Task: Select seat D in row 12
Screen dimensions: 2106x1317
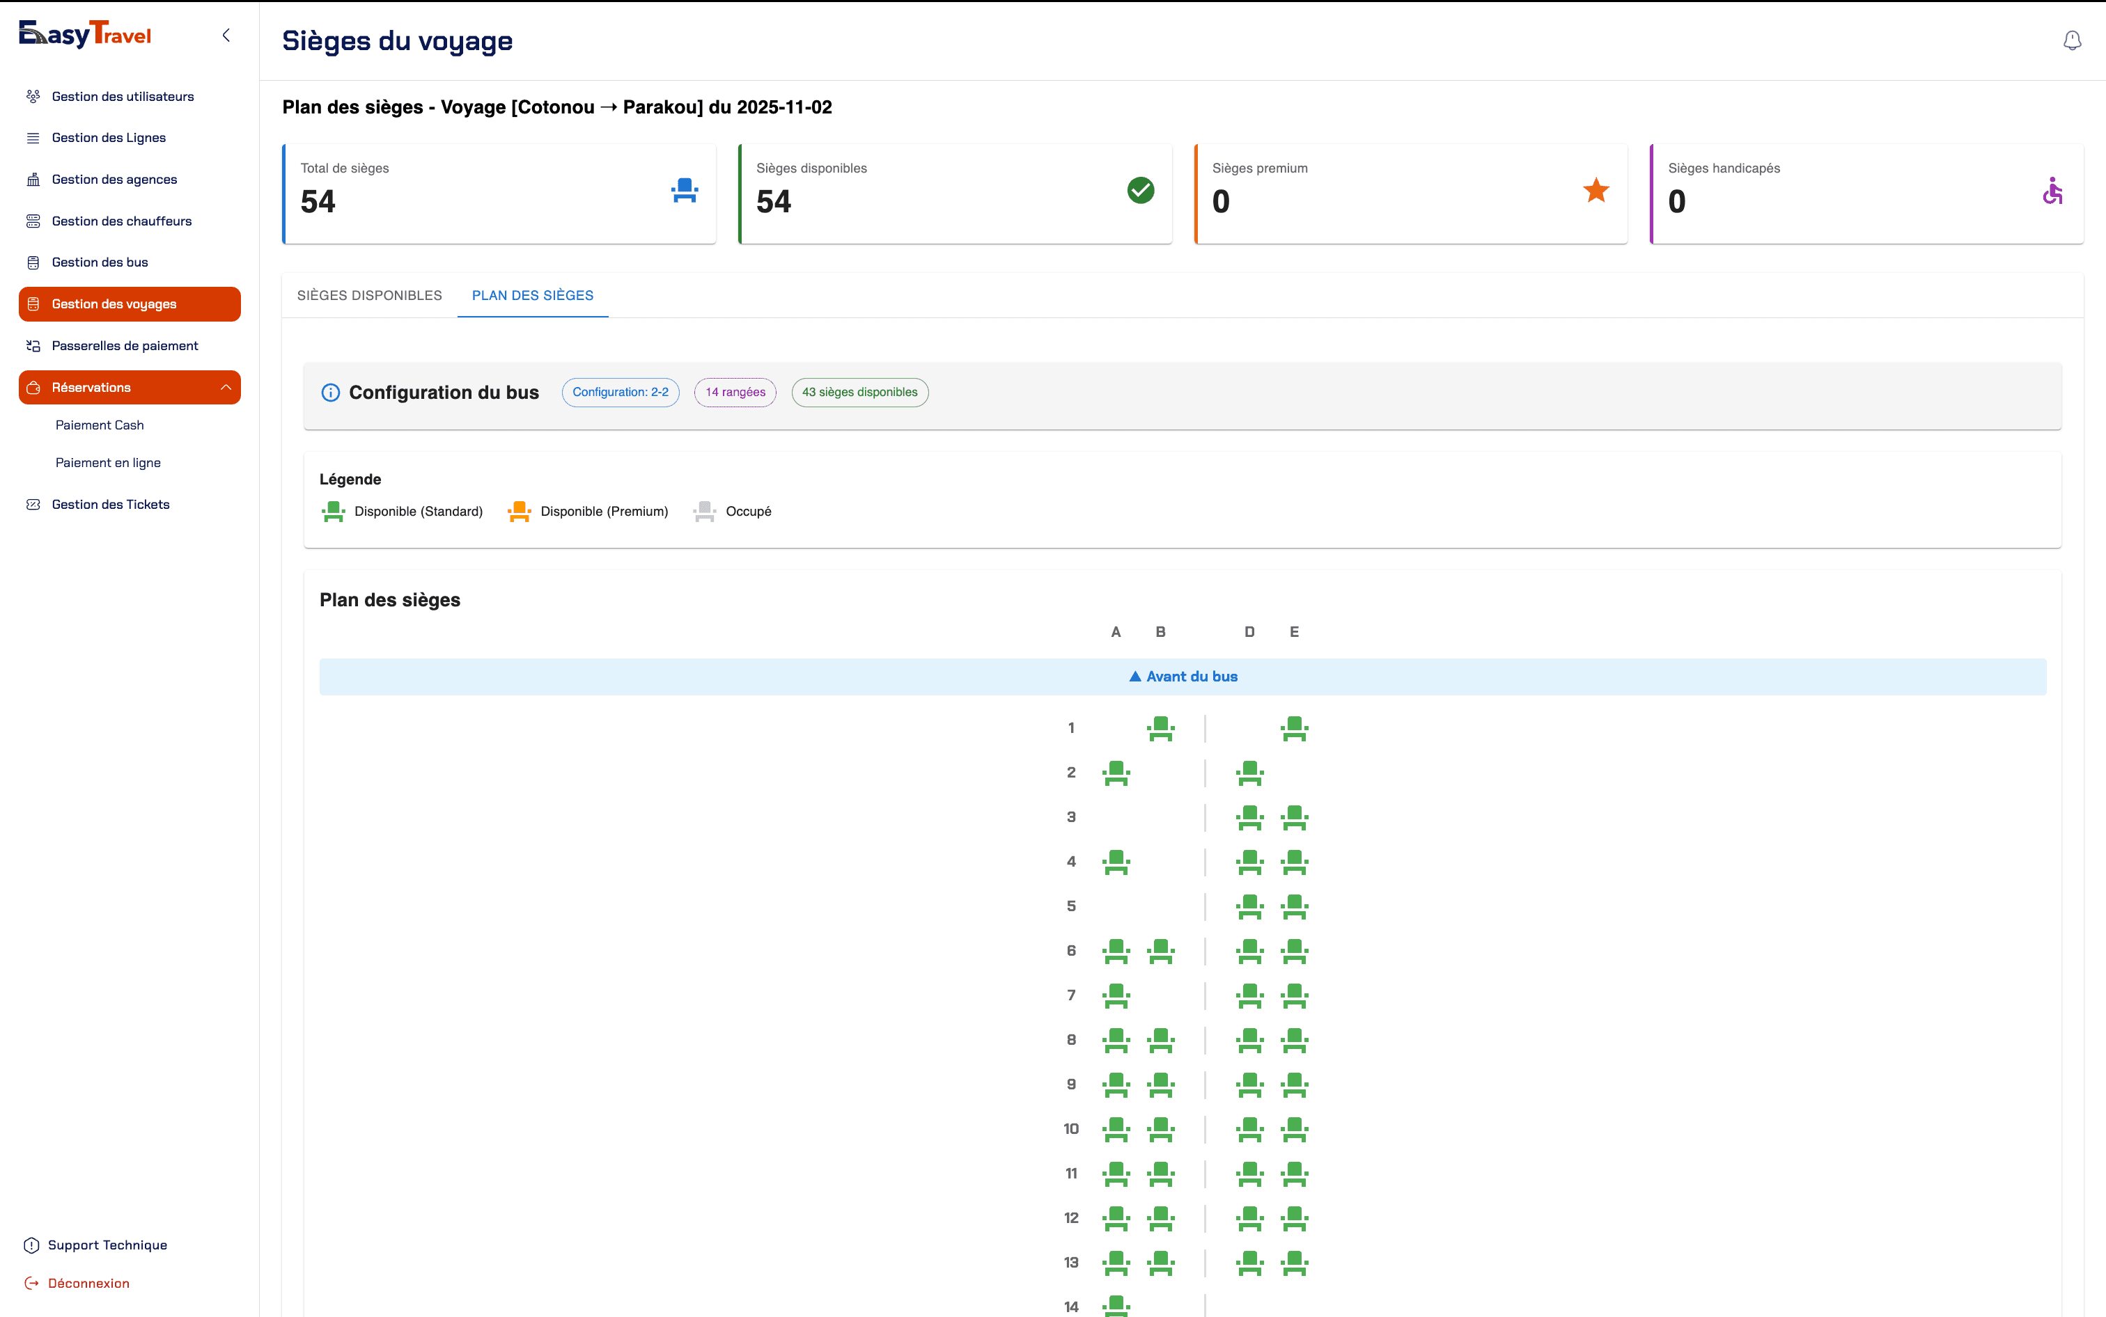Action: pos(1250,1219)
